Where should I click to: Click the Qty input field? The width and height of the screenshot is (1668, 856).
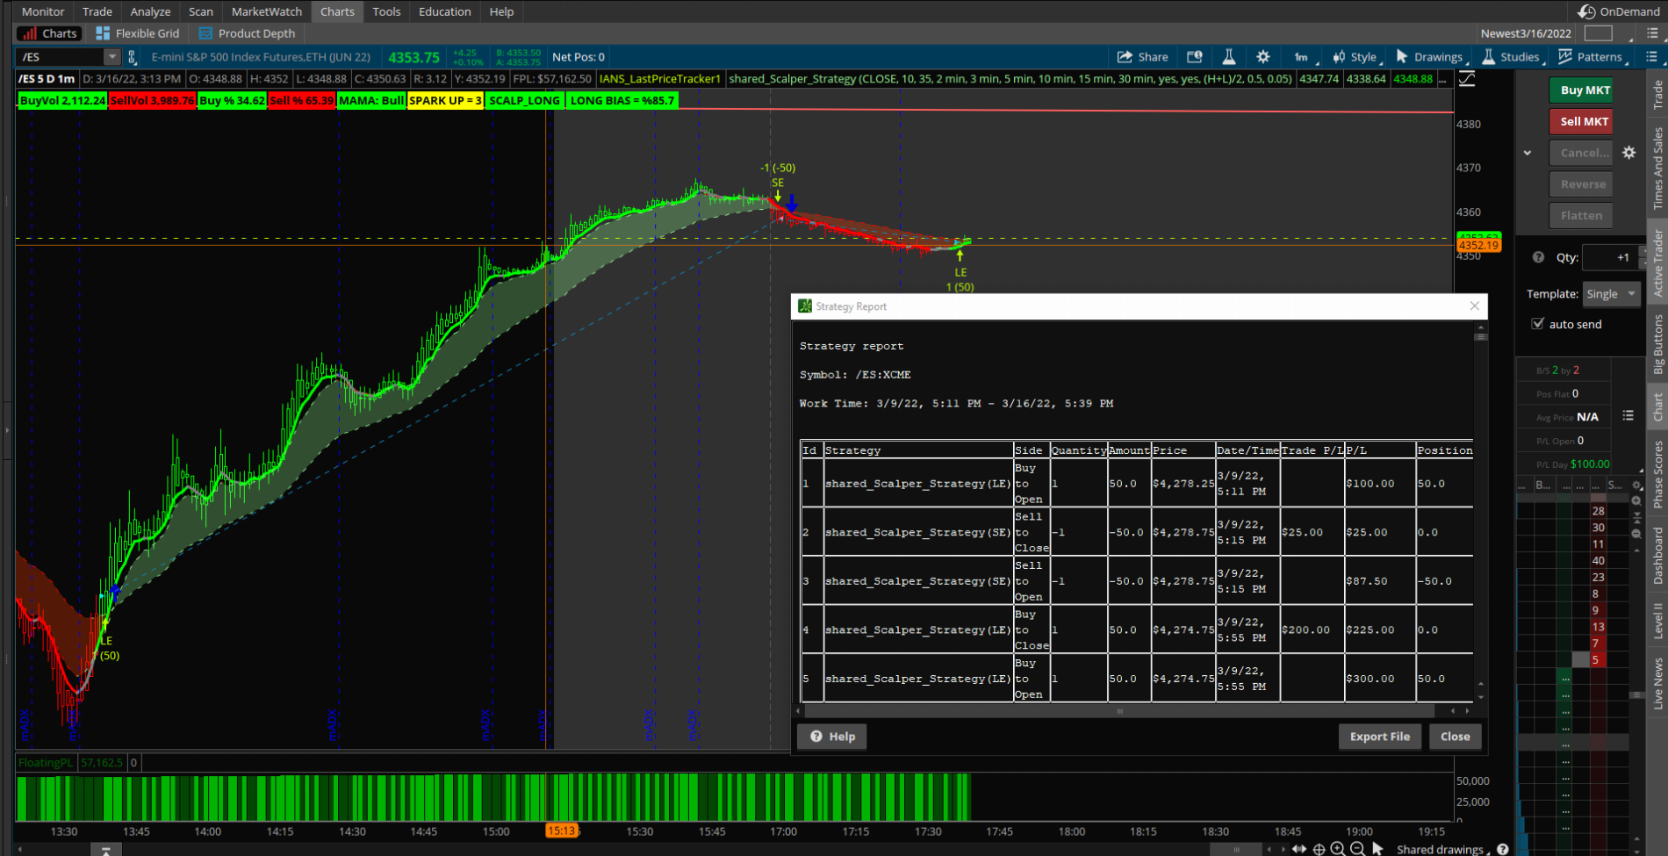tap(1611, 257)
